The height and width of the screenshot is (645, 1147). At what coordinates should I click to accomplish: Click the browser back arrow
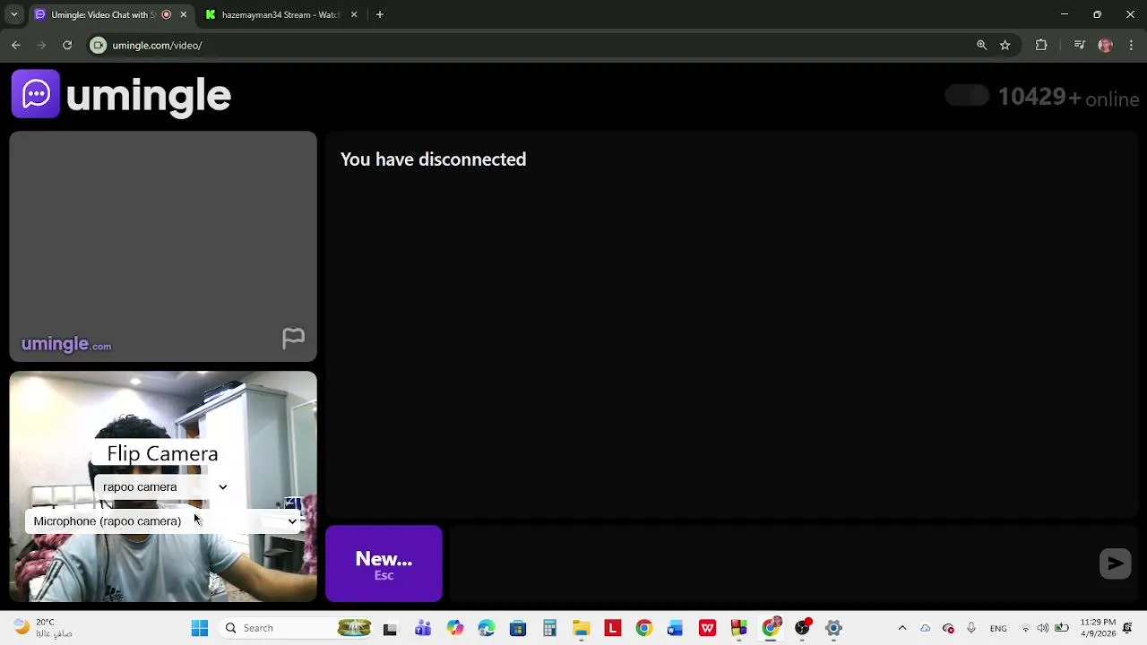[x=15, y=45]
